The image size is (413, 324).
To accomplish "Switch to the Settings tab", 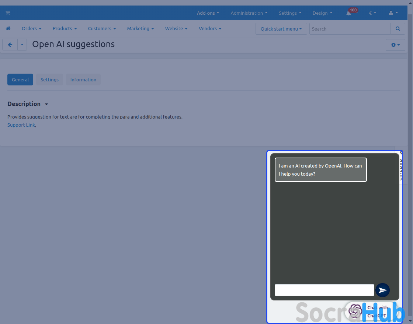I will (x=49, y=80).
